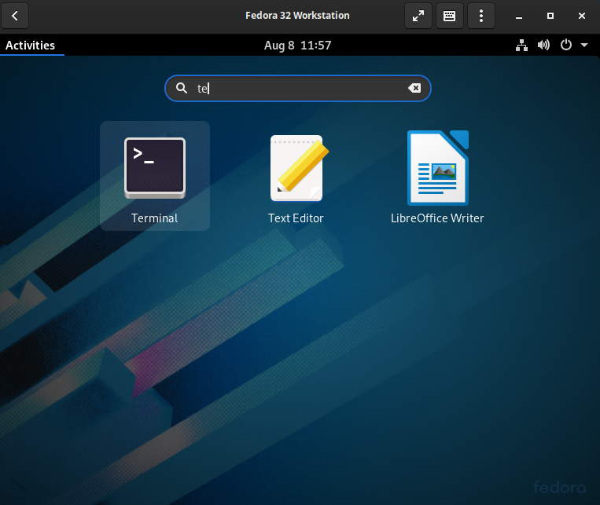The image size is (600, 505).
Task: Close the Fedora 32 Workstation window
Action: pyautogui.click(x=582, y=16)
